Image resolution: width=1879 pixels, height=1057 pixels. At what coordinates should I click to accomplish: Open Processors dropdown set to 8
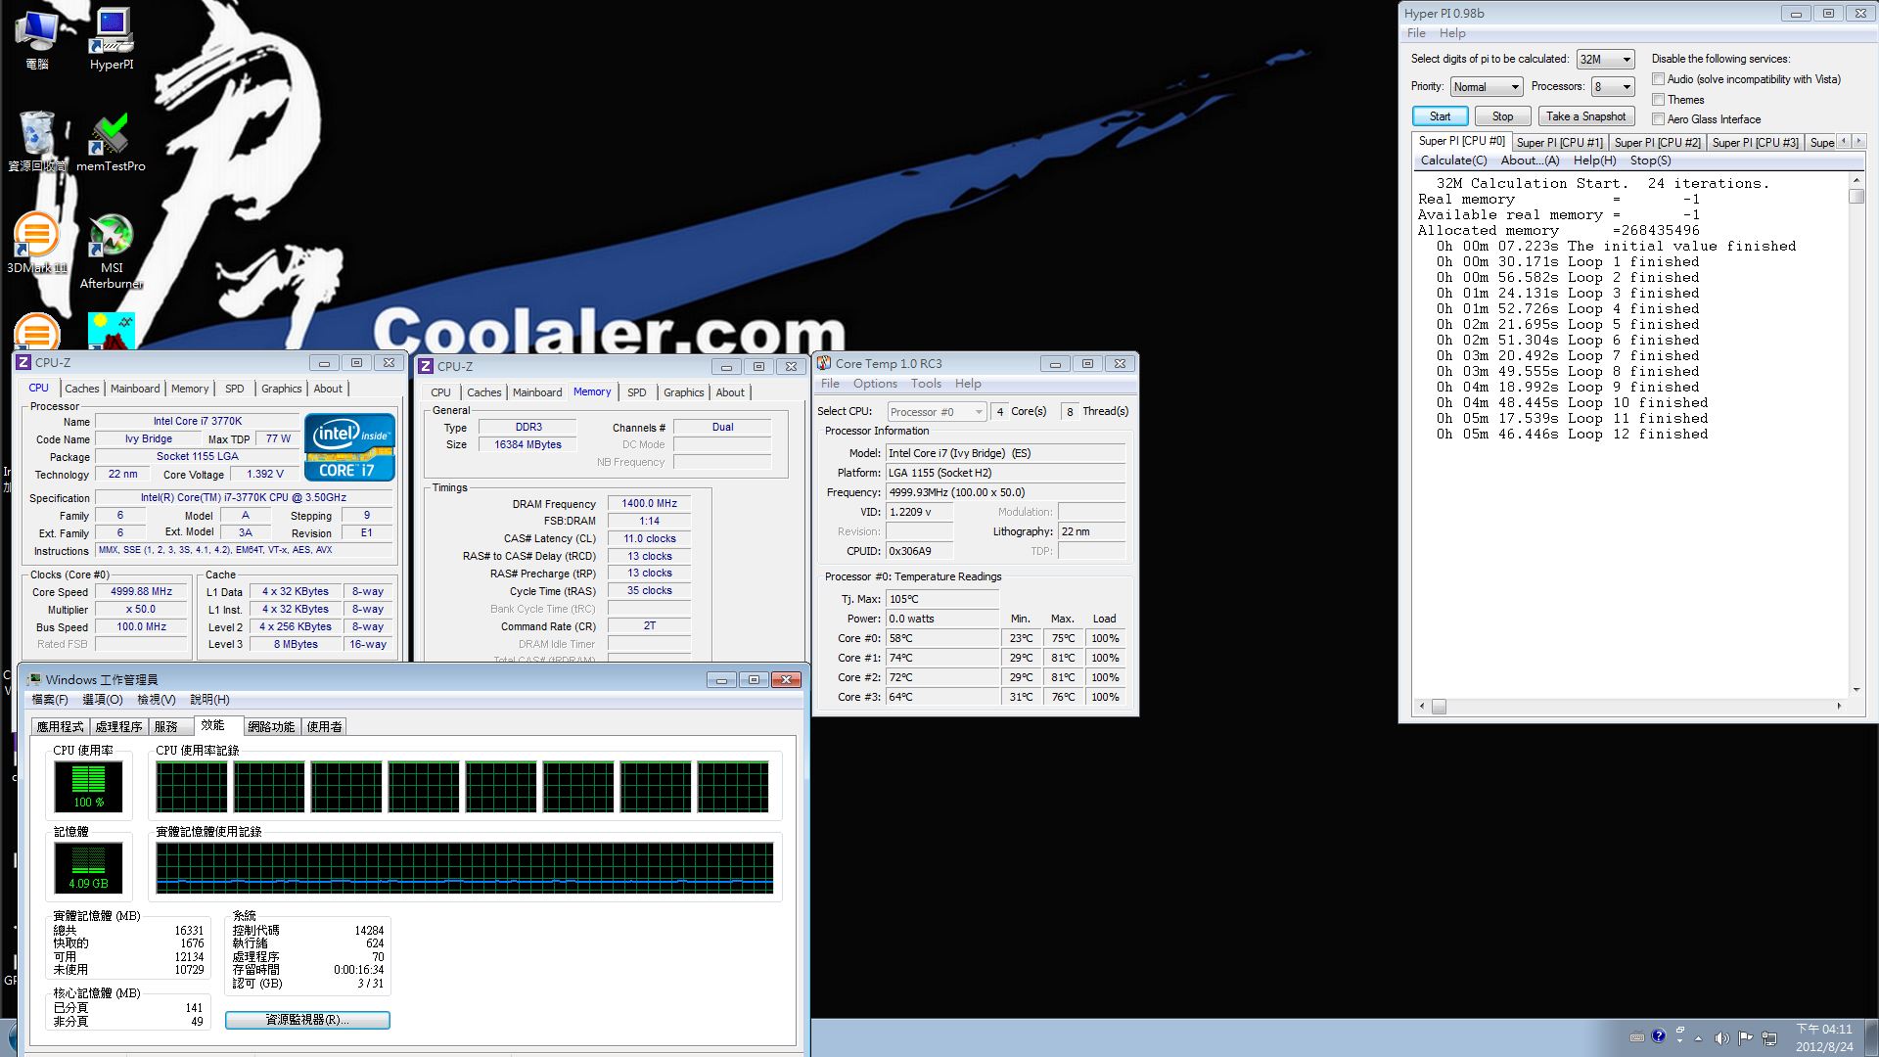point(1613,87)
